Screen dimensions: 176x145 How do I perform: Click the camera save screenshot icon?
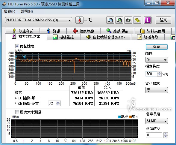coord(128,20)
